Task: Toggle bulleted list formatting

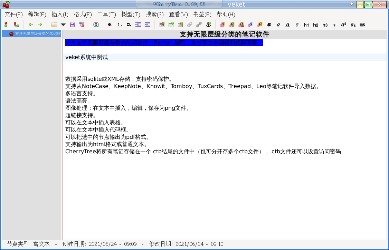Action: point(110,25)
